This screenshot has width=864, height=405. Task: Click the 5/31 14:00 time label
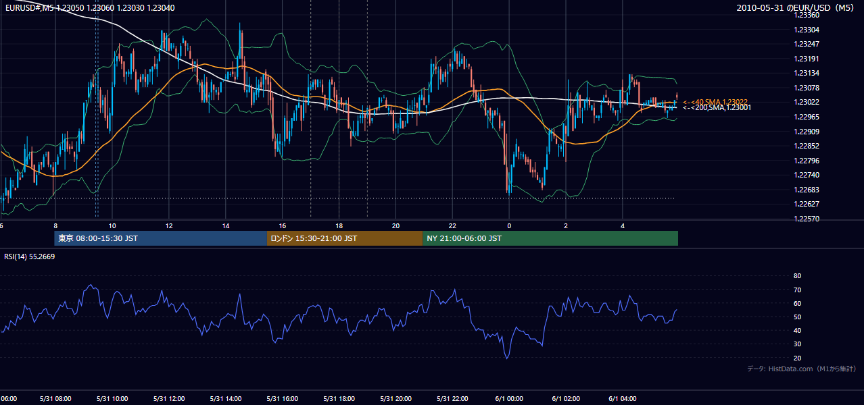tap(226, 399)
